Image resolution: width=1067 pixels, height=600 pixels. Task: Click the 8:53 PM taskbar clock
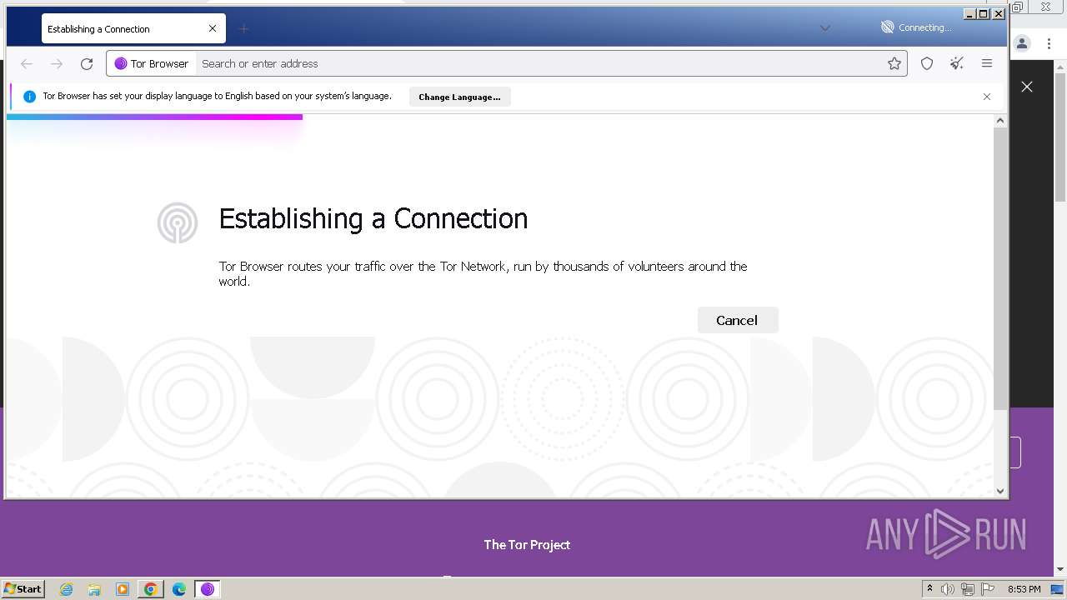tap(1024, 589)
